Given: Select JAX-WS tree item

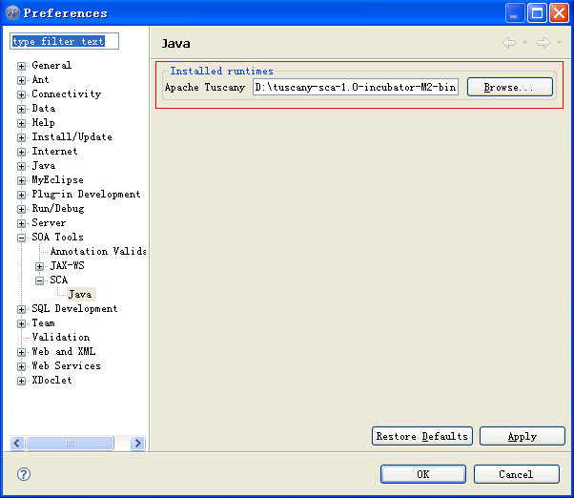Looking at the screenshot, I should click(x=67, y=265).
